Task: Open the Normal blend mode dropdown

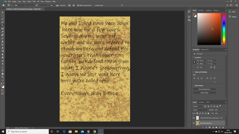Action: 200,110
